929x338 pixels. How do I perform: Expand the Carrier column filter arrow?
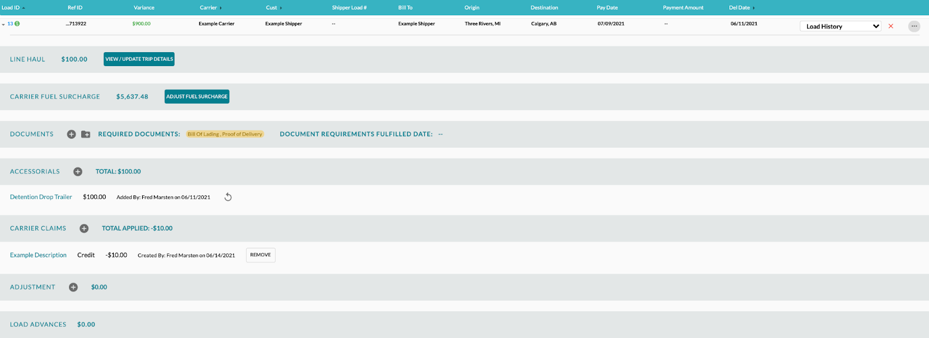click(221, 8)
